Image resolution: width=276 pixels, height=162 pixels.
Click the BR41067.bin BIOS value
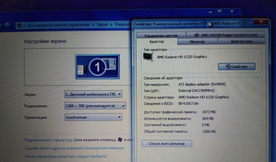point(189,103)
